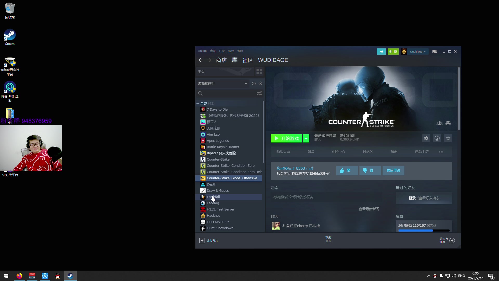Open the 社区中心 tab
This screenshot has height=281, width=499.
click(338, 151)
